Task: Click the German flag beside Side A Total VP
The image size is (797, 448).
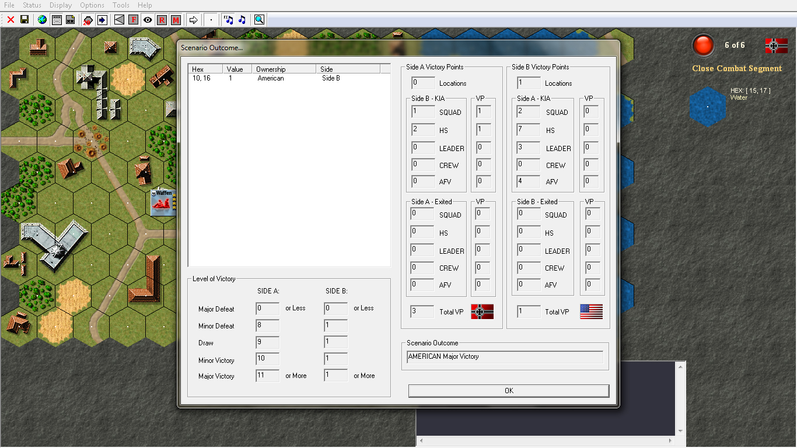Action: click(483, 311)
